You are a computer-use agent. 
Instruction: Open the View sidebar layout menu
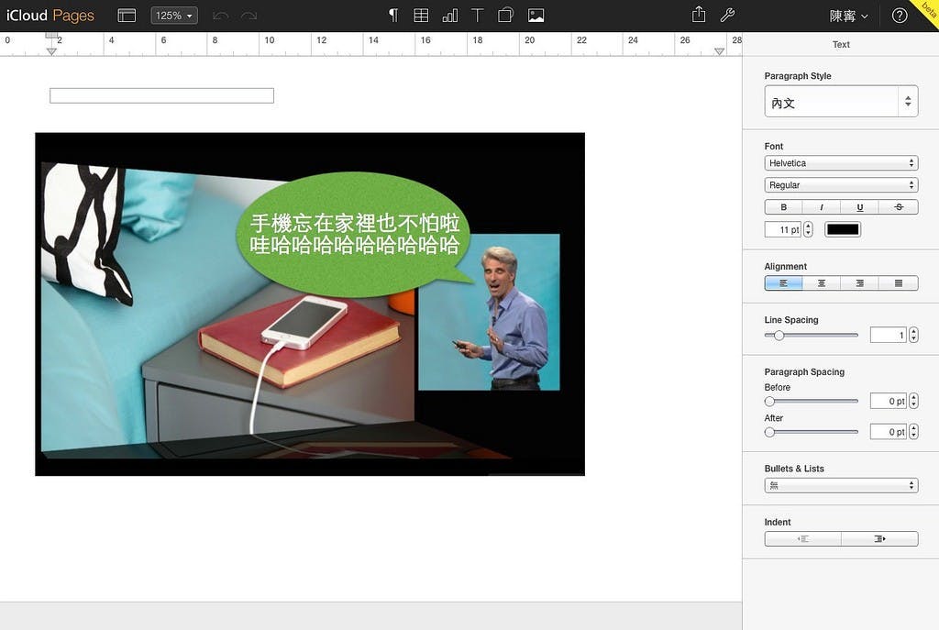127,16
